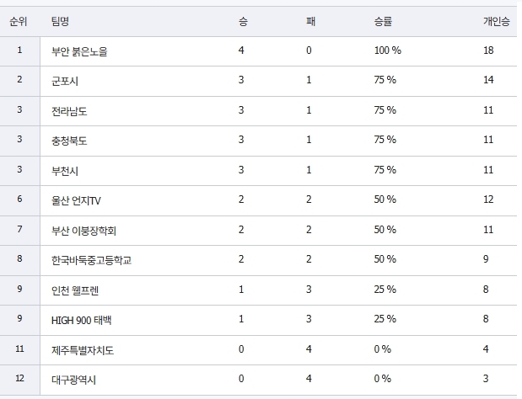Click the 100 % win rate cell

387,51
